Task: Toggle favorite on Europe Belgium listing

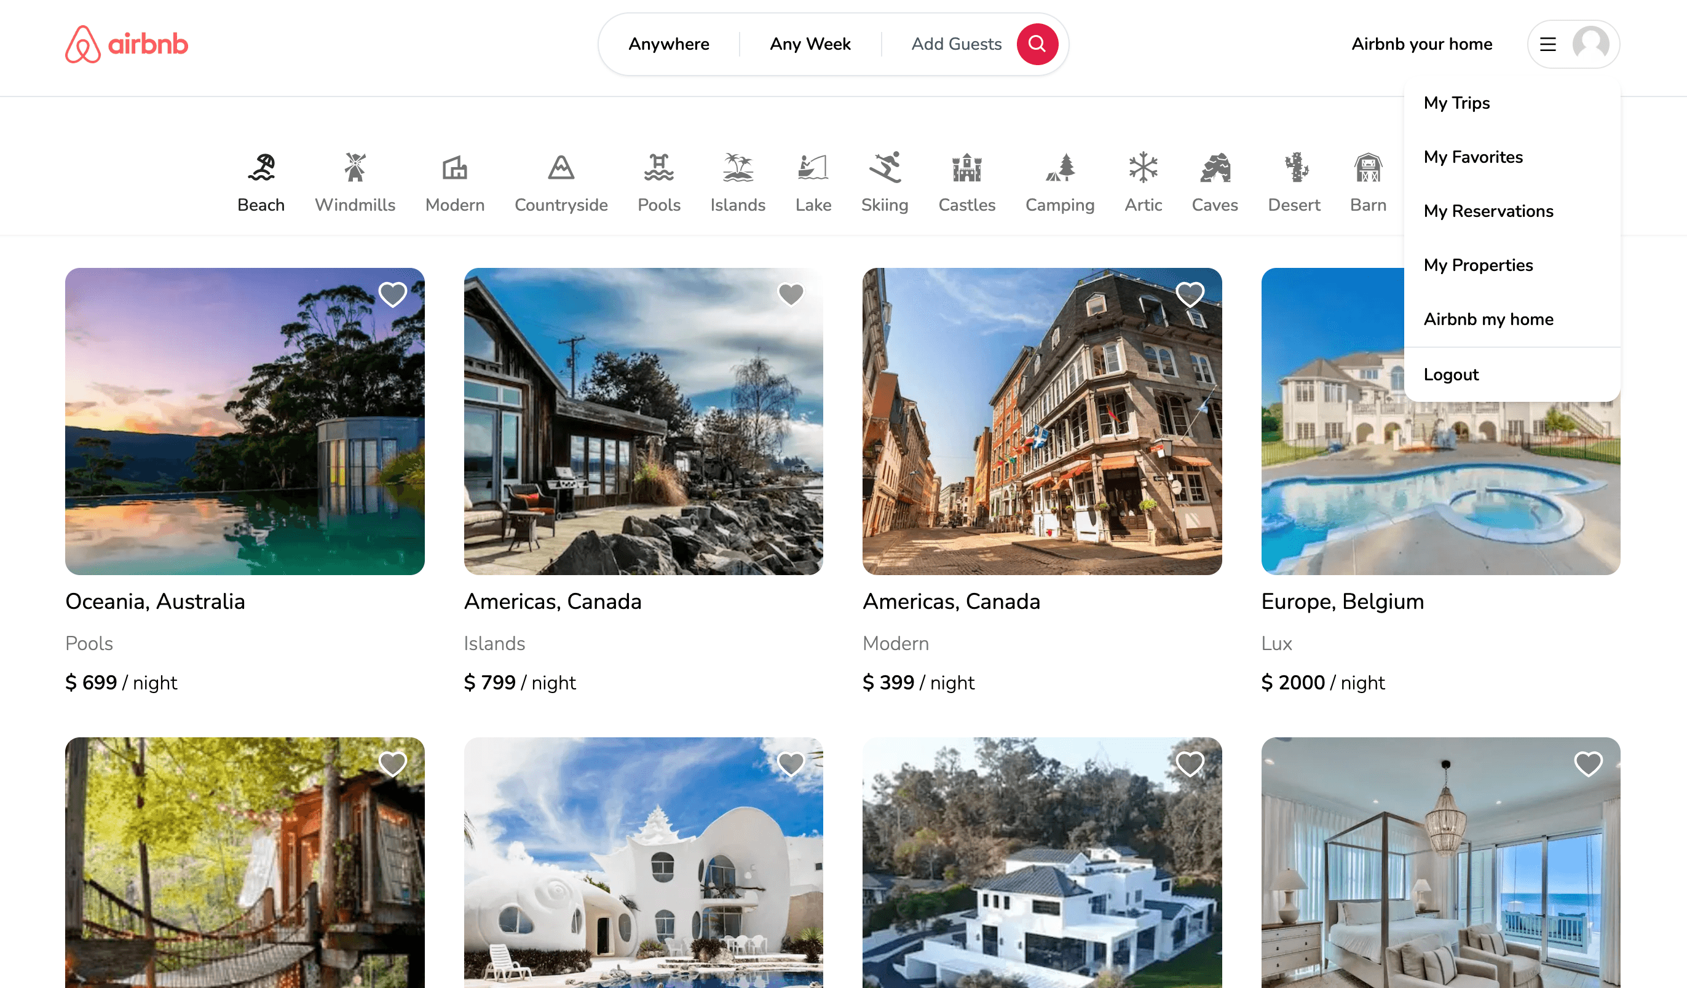Action: pyautogui.click(x=1589, y=294)
